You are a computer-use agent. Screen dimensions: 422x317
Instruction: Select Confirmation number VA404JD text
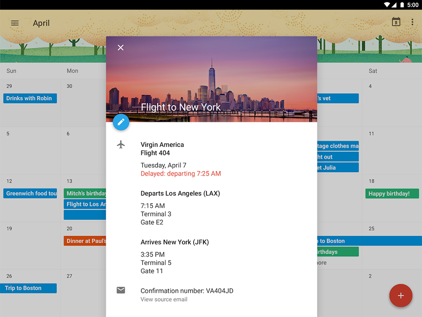click(187, 291)
